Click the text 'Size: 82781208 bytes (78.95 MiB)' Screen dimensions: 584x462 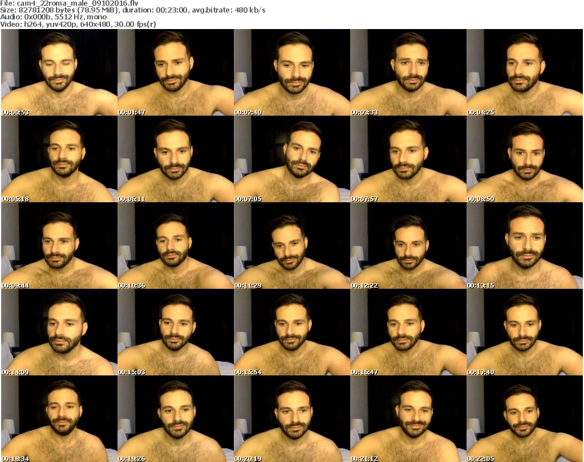pos(59,10)
